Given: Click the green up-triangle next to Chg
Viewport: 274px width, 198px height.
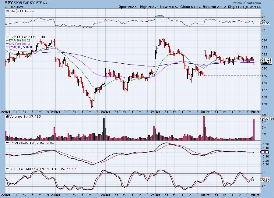Looking at the screenshot, I should 259,7.
